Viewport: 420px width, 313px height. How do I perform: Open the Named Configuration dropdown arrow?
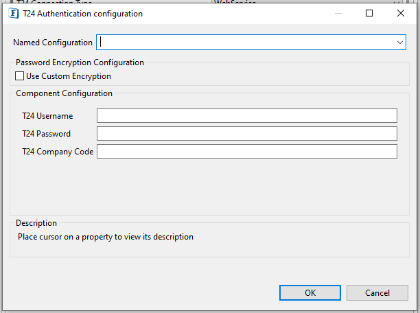point(399,43)
